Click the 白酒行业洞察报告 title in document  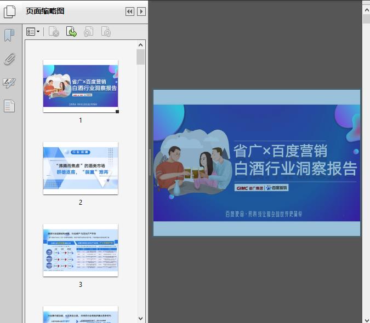click(x=295, y=169)
